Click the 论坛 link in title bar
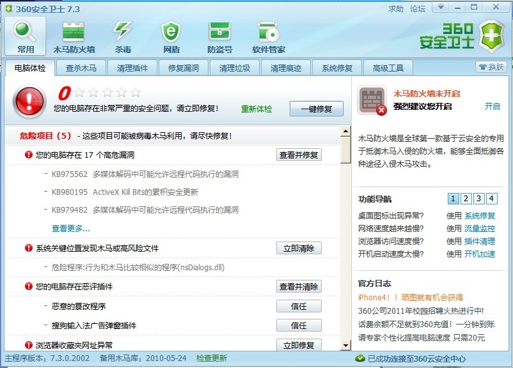Viewport: 513px width, 368px height. pos(418,9)
